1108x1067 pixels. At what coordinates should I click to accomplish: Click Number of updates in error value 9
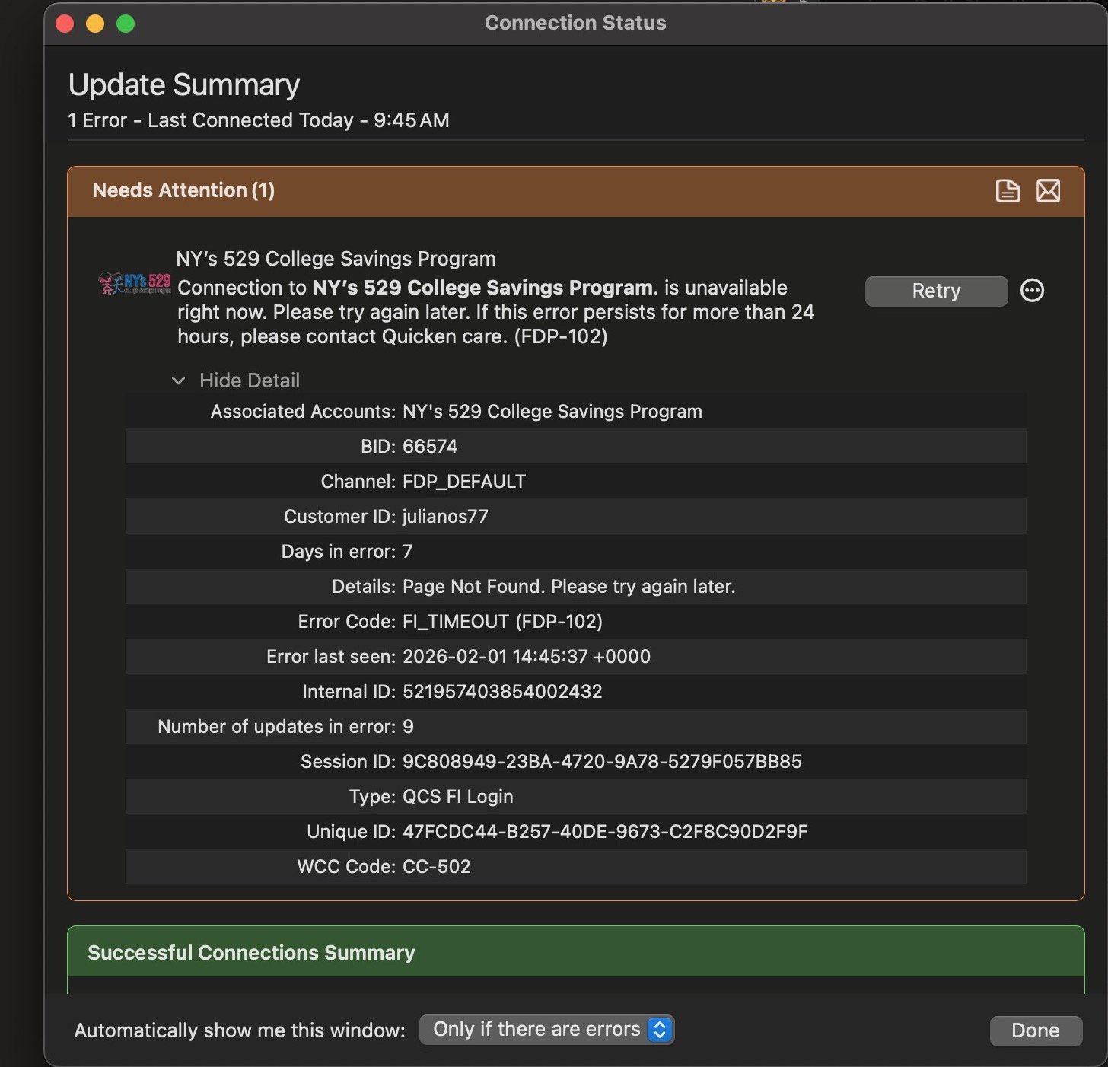pyautogui.click(x=408, y=727)
